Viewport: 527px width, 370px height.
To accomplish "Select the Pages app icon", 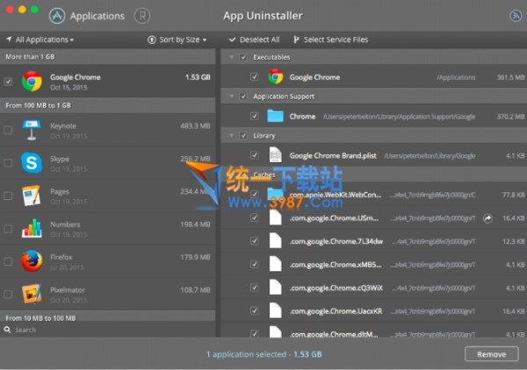I will pos(32,196).
